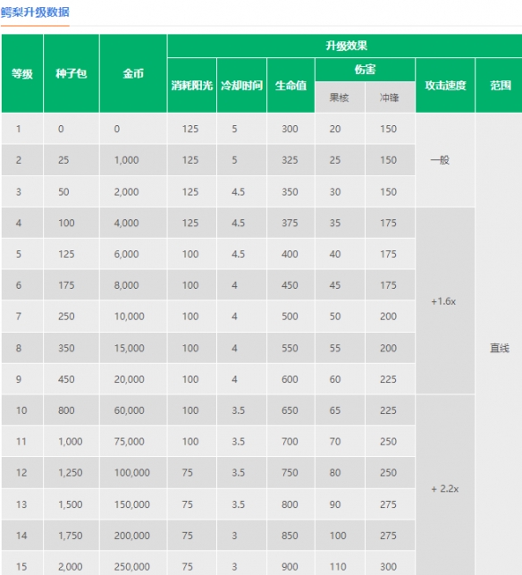Click the cooldown 5 in level 1 row

242,129
